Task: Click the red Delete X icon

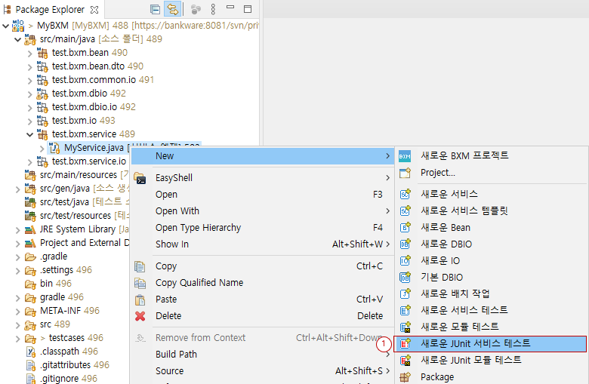Action: tap(140, 316)
